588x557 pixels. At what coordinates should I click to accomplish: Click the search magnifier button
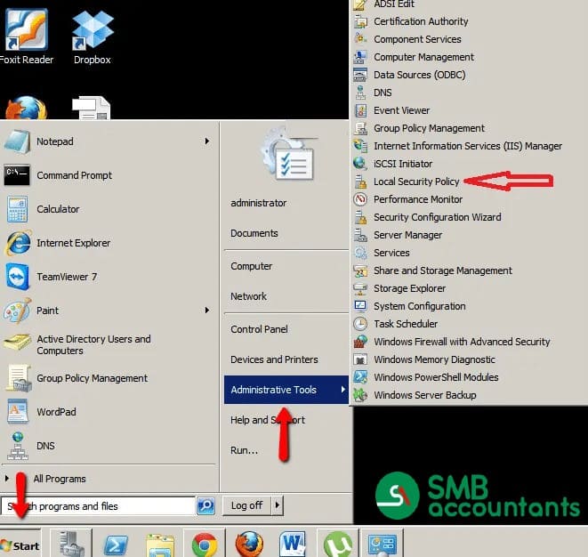pyautogui.click(x=205, y=505)
